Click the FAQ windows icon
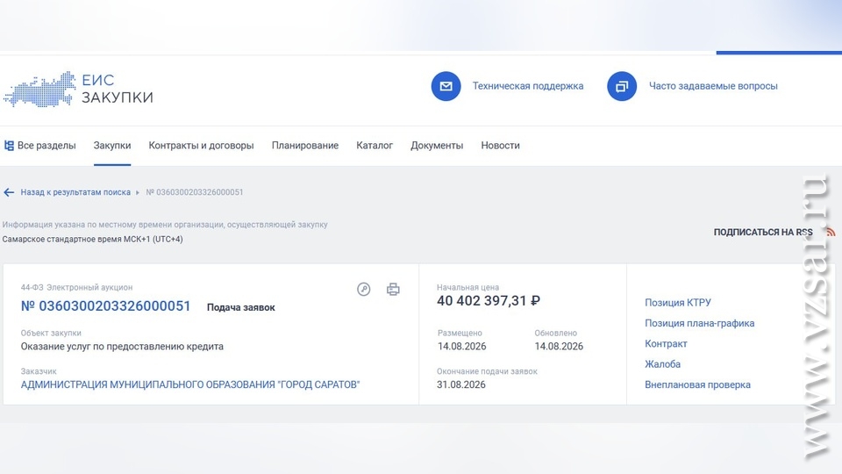The image size is (842, 474). click(622, 86)
